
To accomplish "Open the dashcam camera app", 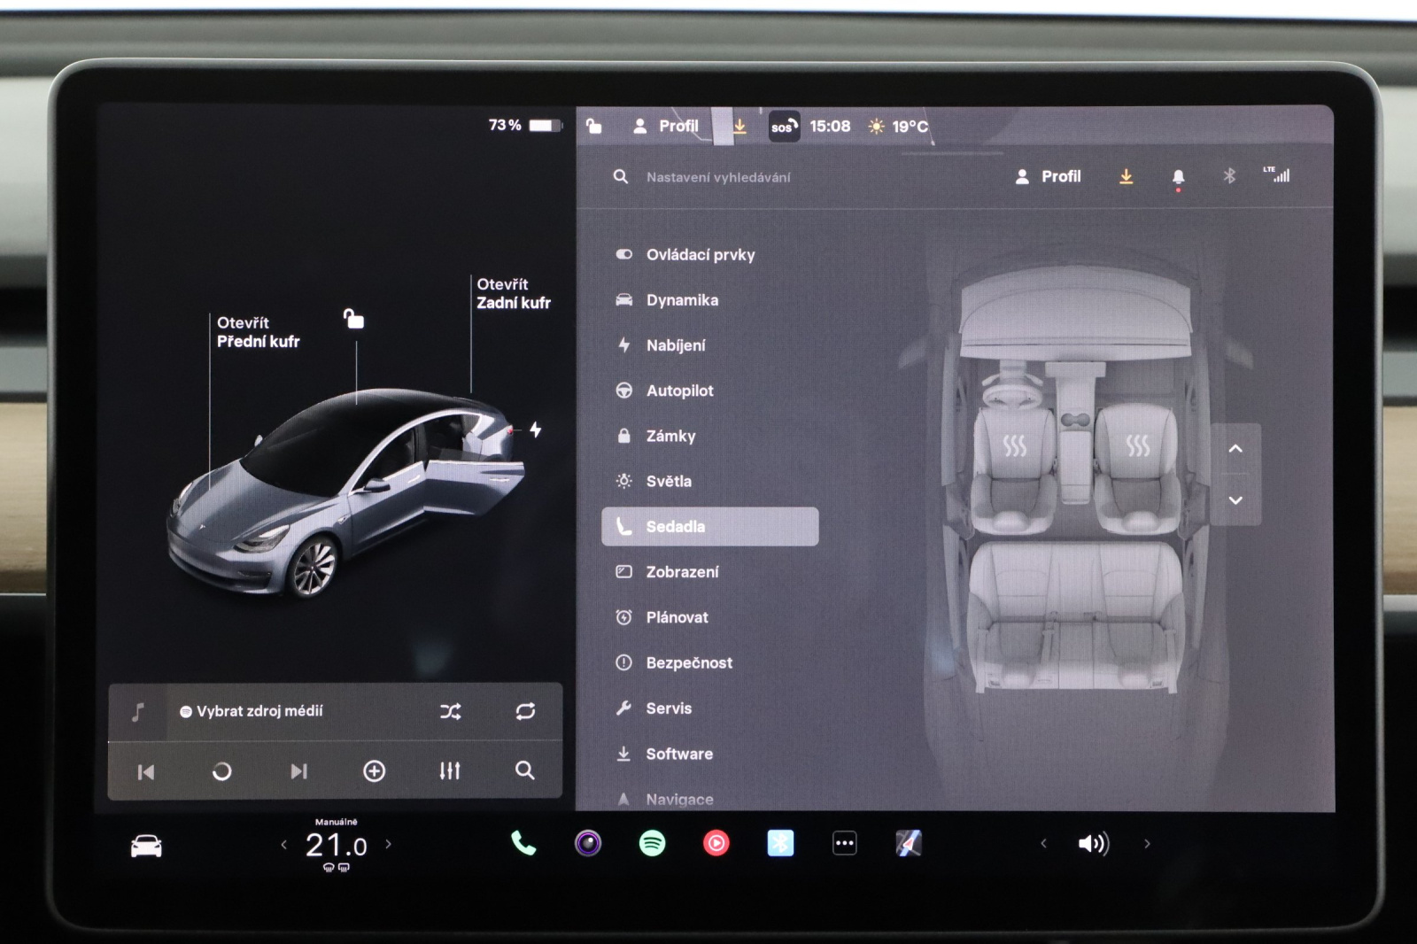I will pyautogui.click(x=588, y=844).
